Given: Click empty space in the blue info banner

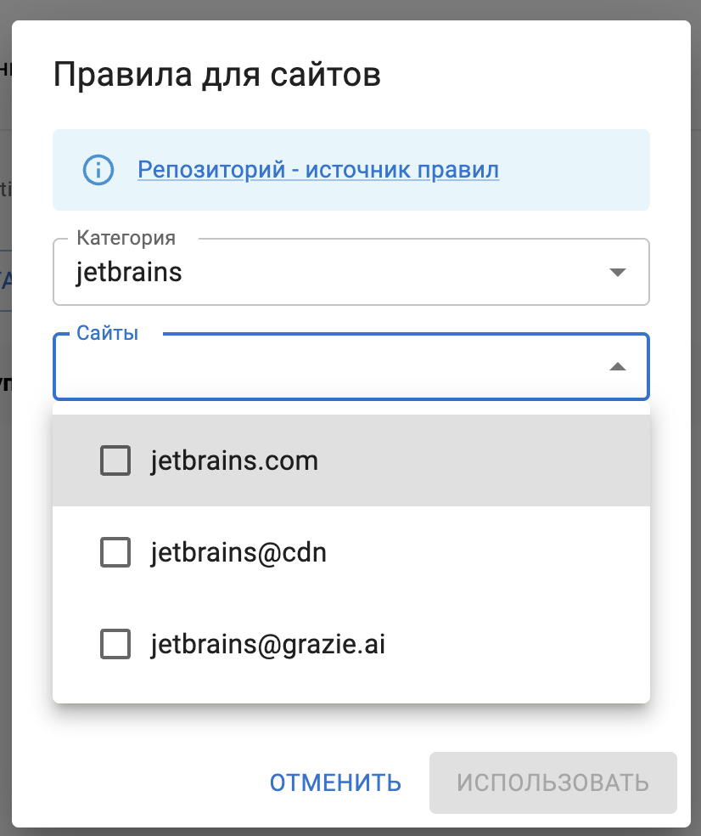Looking at the screenshot, I should (577, 170).
